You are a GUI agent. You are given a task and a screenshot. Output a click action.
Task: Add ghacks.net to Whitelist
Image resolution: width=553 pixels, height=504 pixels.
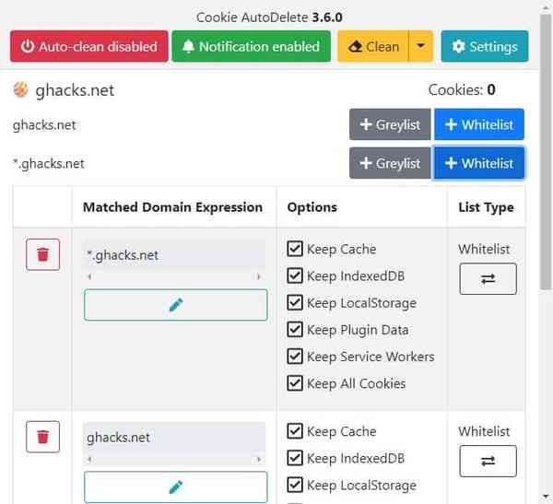click(479, 124)
